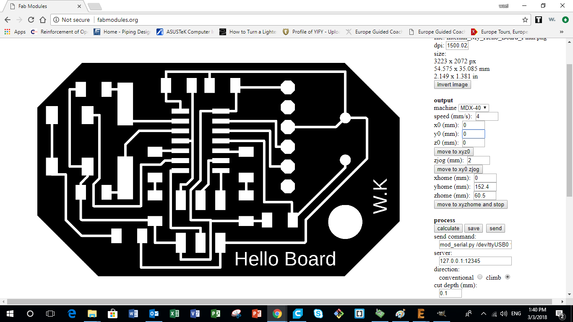Click the x0 (mm) input field
Image resolution: width=573 pixels, height=322 pixels.
click(473, 125)
